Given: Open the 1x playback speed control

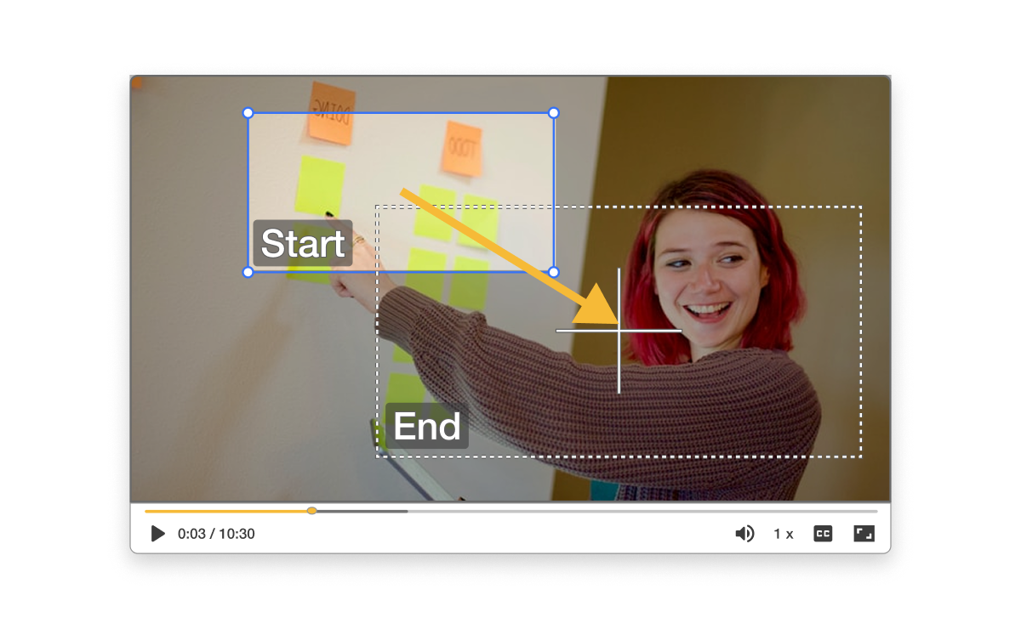Looking at the screenshot, I should 782,533.
